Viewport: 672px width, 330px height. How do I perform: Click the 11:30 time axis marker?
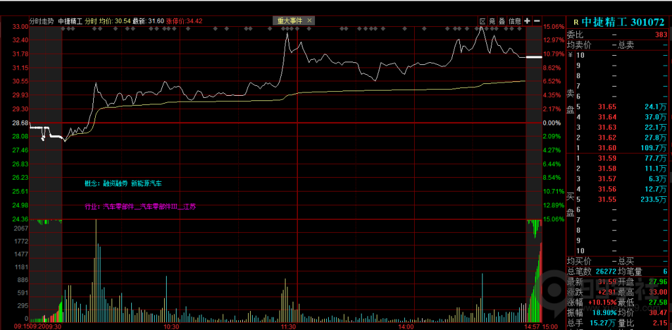pyautogui.click(x=287, y=325)
